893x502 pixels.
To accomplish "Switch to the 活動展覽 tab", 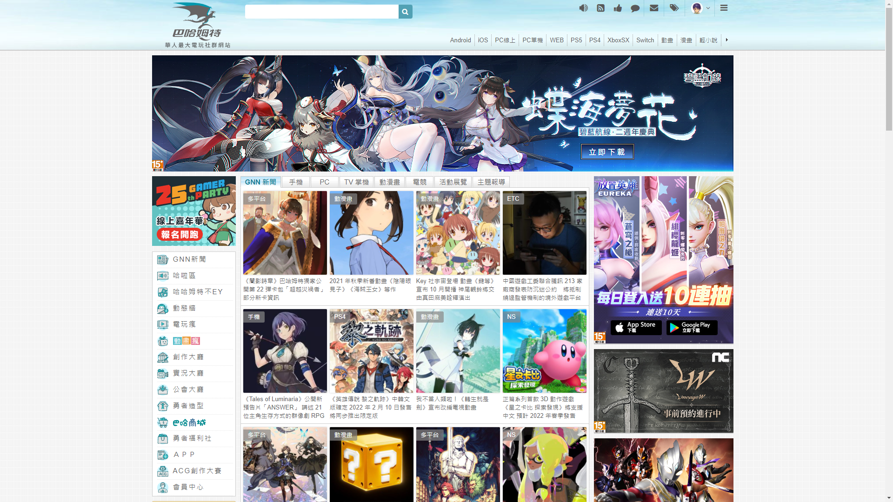I will (x=453, y=182).
